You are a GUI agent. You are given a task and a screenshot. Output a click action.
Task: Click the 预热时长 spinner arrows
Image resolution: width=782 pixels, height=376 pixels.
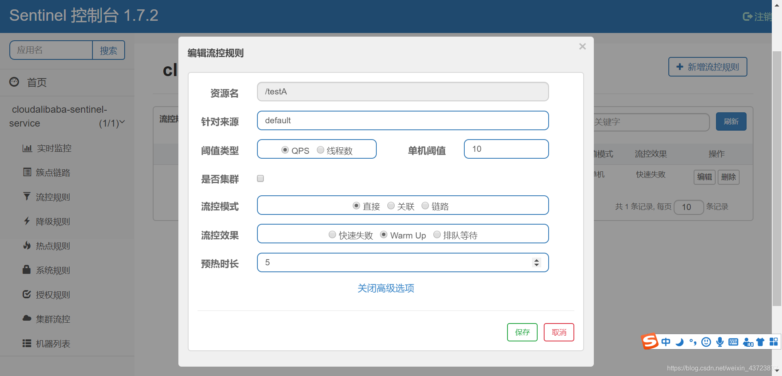point(536,262)
